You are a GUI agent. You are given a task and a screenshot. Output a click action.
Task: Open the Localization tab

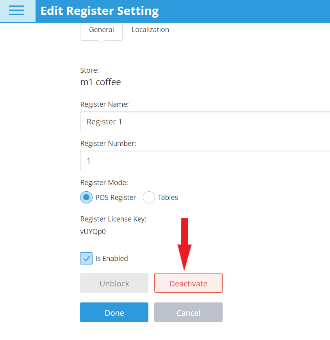point(150,30)
